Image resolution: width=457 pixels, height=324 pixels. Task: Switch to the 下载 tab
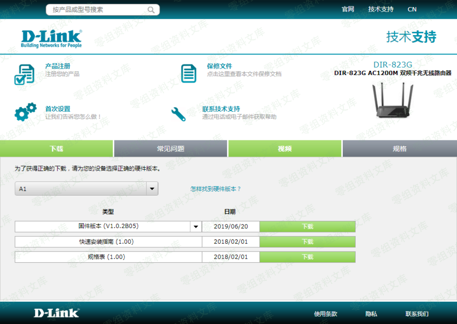(x=57, y=148)
